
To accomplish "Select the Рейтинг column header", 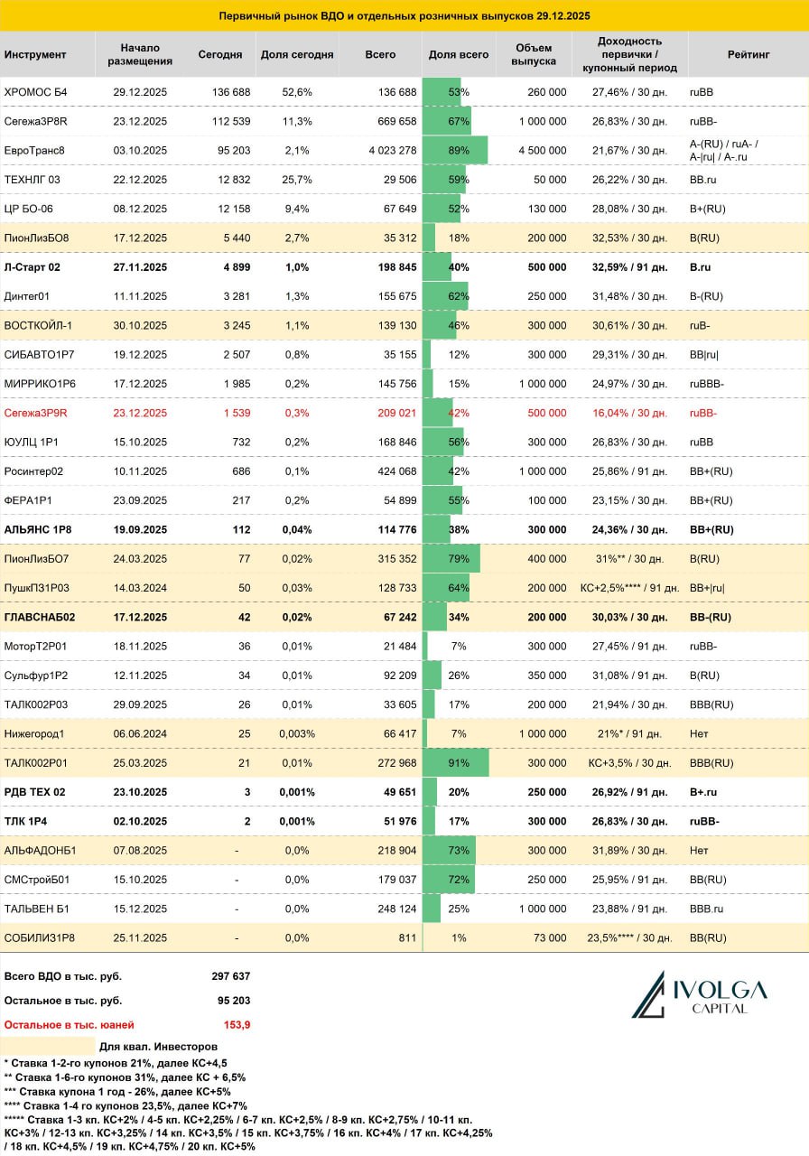I will [x=749, y=54].
